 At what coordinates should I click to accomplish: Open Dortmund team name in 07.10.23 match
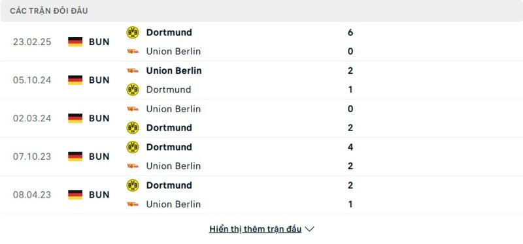[x=169, y=147]
